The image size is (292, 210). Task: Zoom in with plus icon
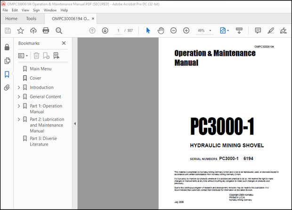pos(186,31)
